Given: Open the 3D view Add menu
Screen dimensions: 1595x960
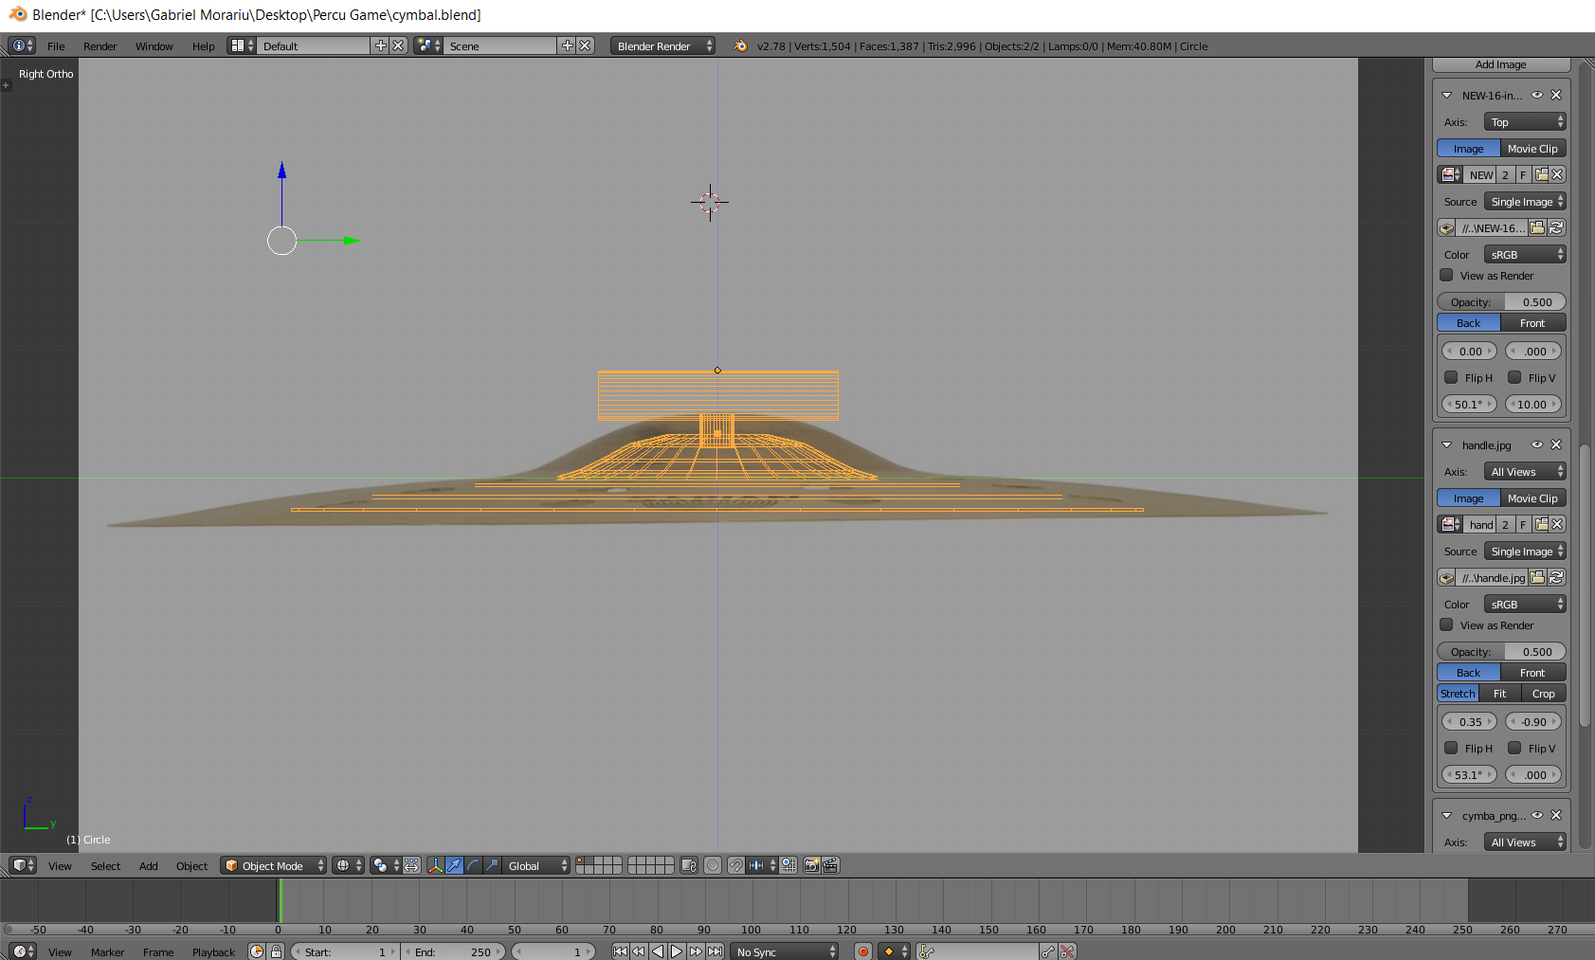Looking at the screenshot, I should 148,865.
